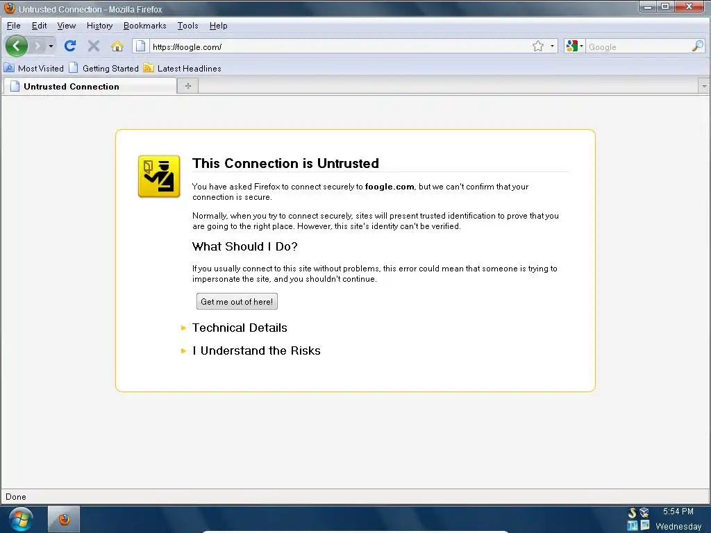The width and height of the screenshot is (711, 533).
Task: Click the yellow passport officer warning icon
Action: click(x=159, y=176)
